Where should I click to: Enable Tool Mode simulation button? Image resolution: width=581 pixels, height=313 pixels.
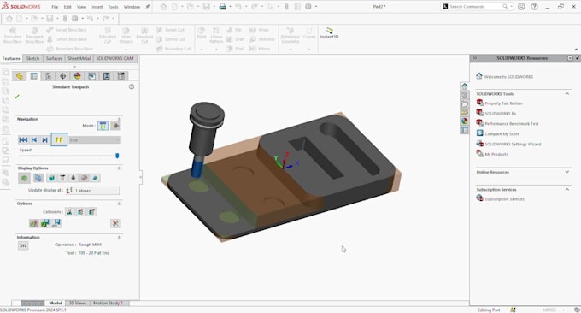(x=103, y=126)
